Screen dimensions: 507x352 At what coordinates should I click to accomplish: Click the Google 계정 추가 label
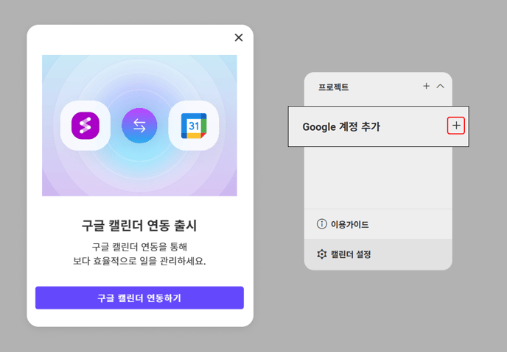[341, 126]
